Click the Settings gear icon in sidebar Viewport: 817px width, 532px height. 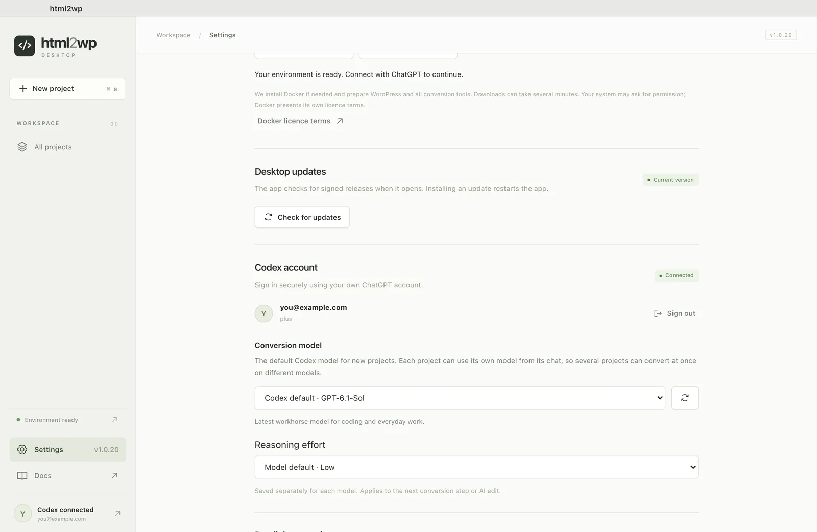(x=22, y=449)
